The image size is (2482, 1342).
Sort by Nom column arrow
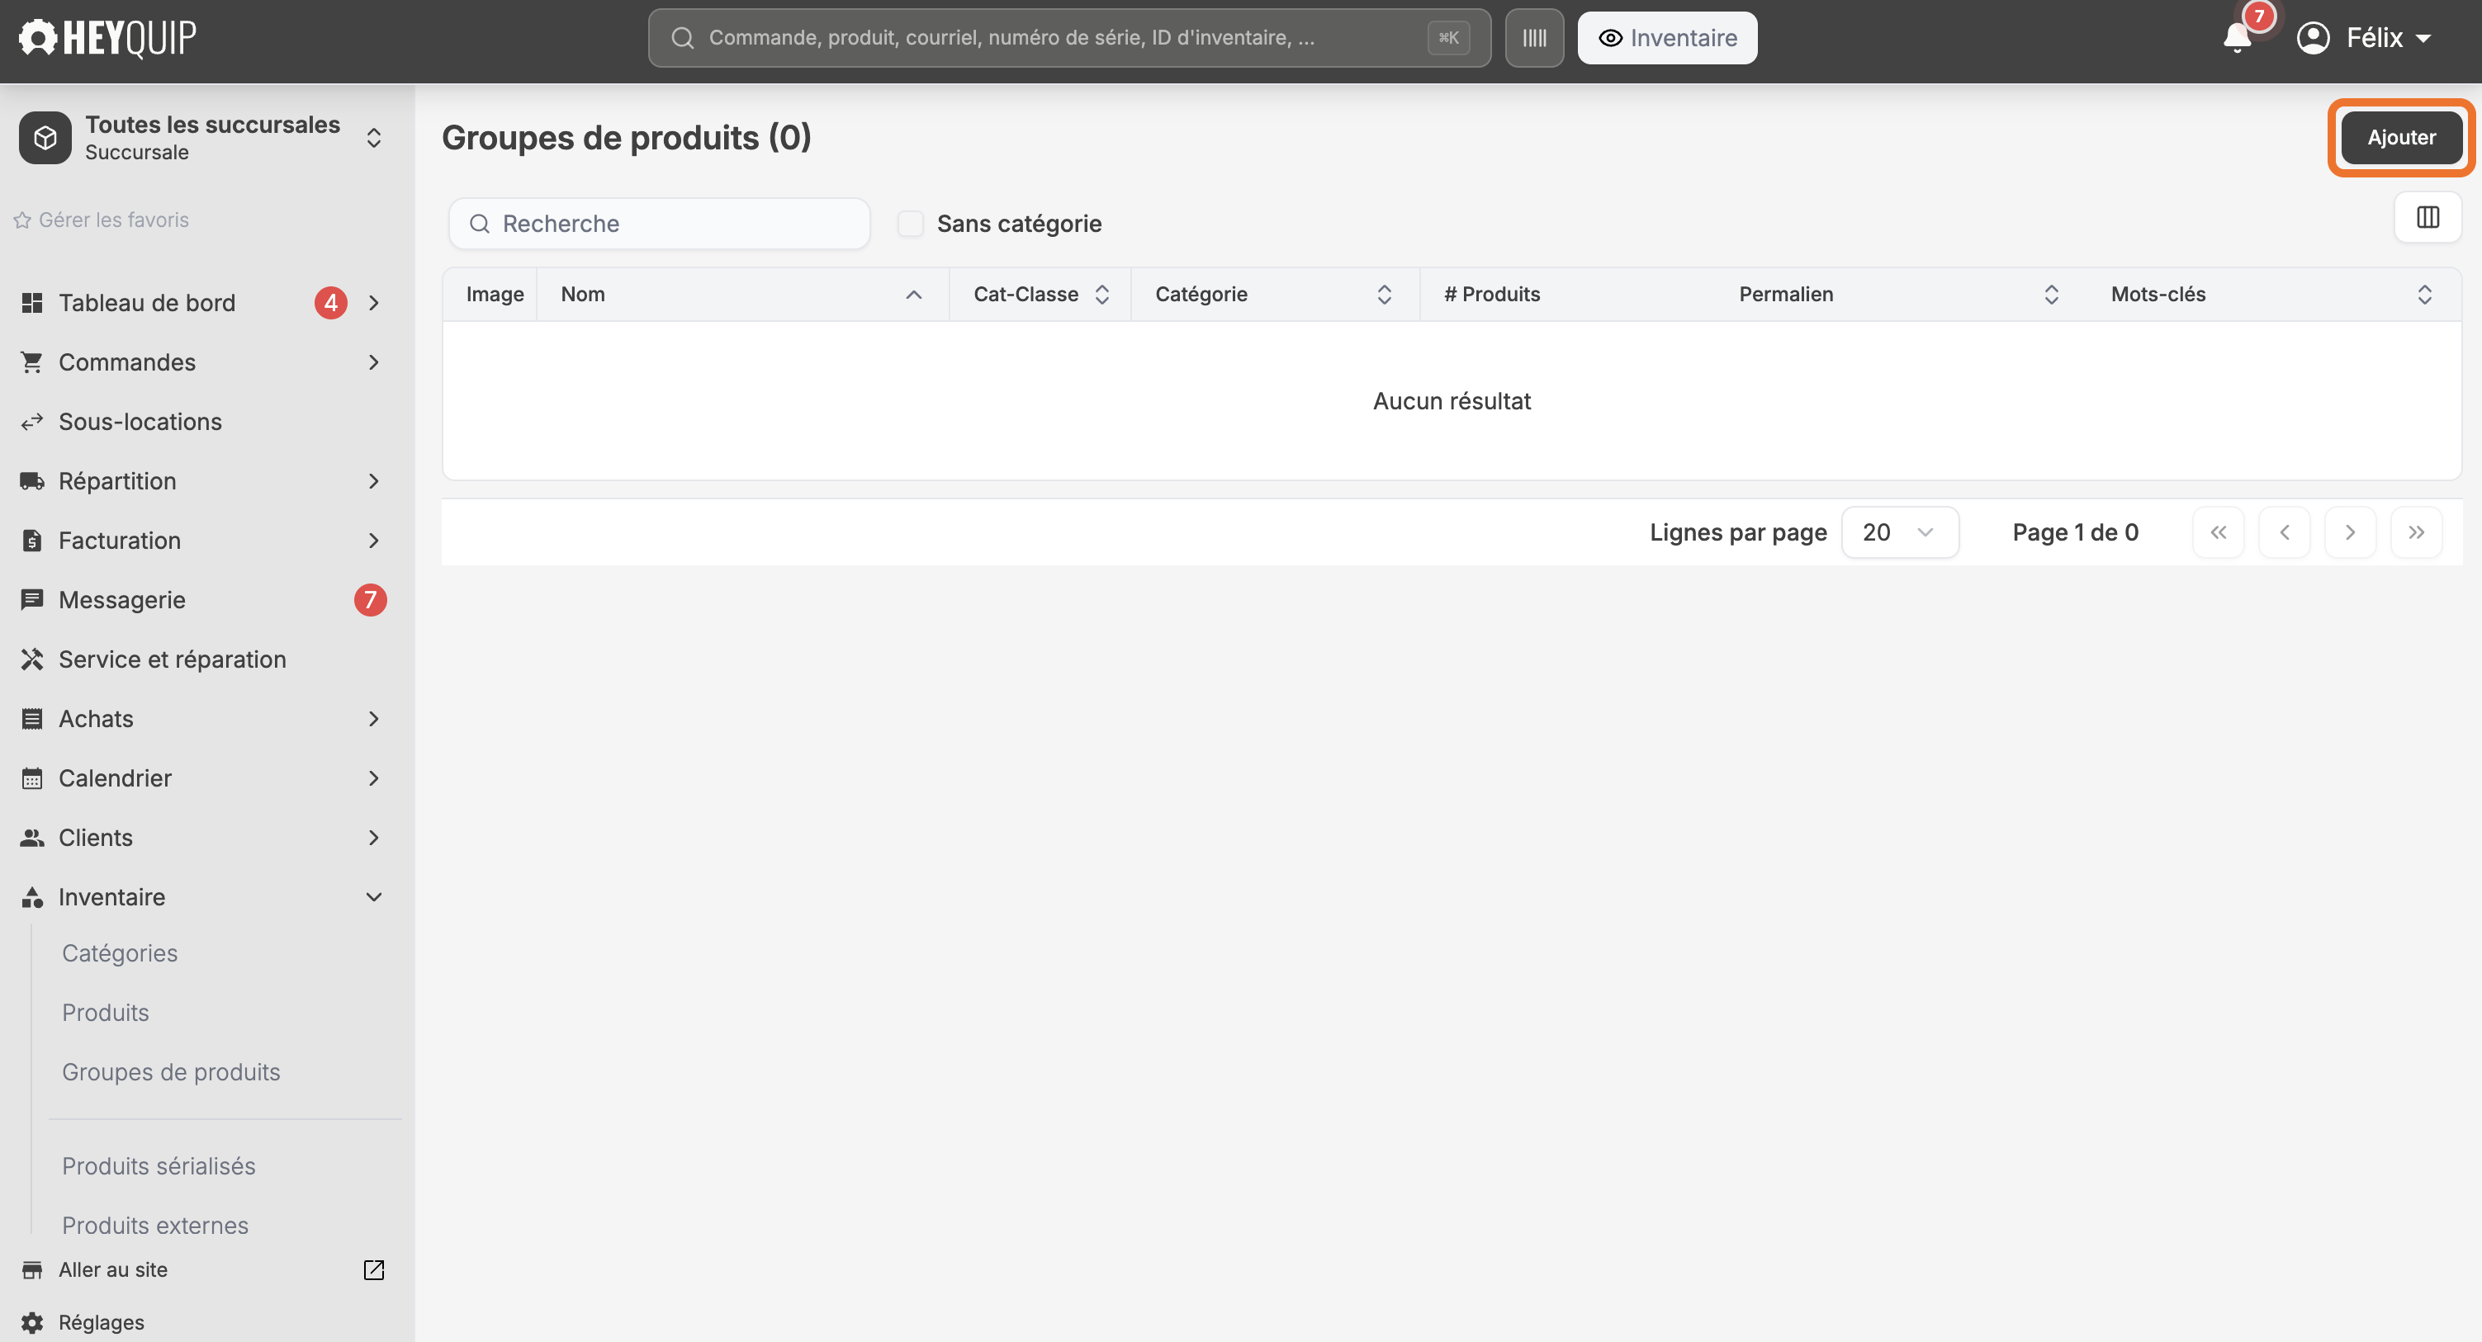coord(913,295)
